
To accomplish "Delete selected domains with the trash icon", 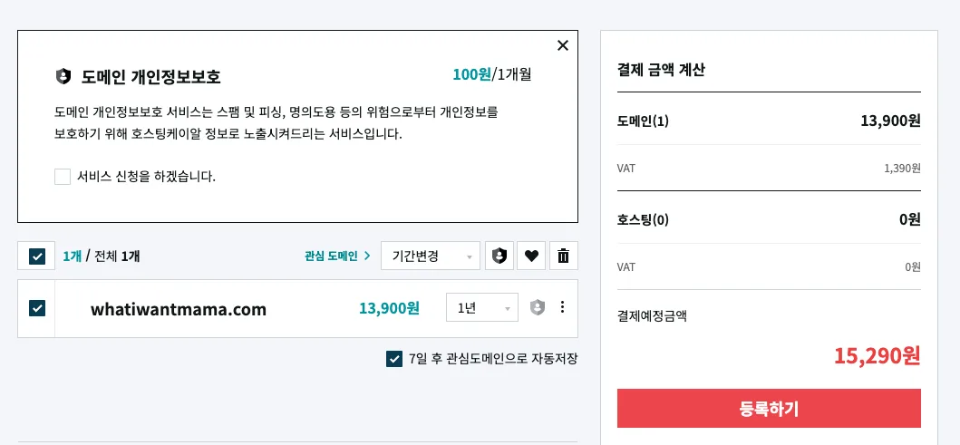I will [x=563, y=256].
